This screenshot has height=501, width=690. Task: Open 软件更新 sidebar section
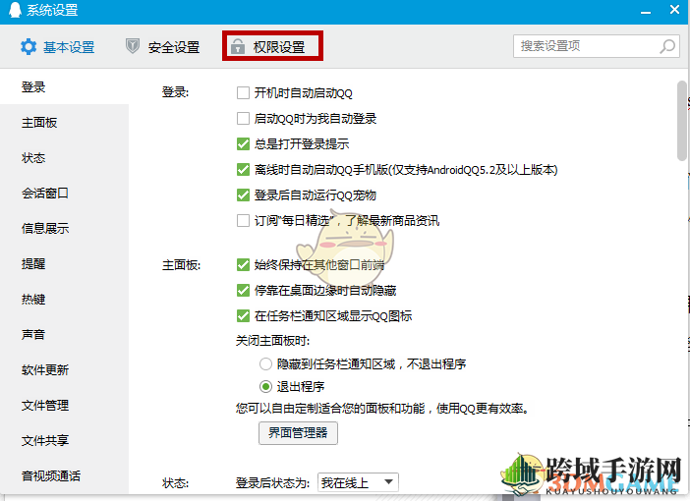pos(64,369)
